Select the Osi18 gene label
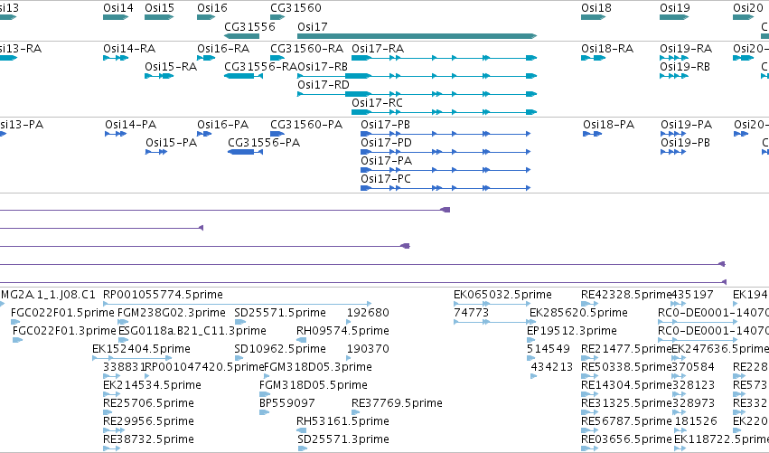769x453 pixels. pos(596,8)
